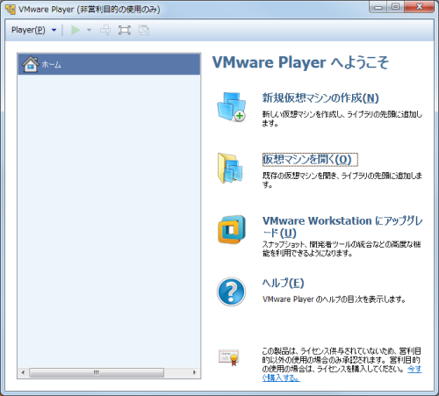The height and width of the screenshot is (396, 439).
Task: Click the library scrollbar left arrow
Action: click(23, 372)
